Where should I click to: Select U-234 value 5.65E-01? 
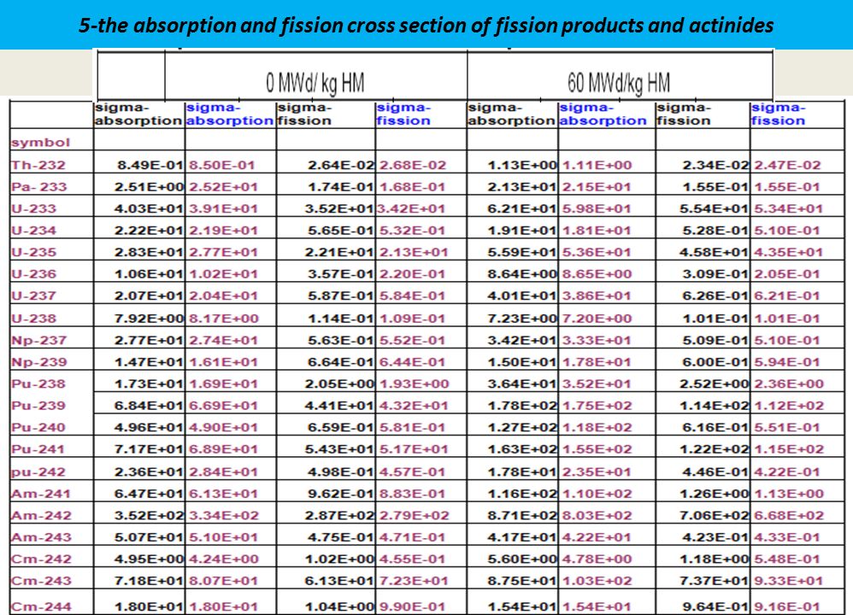(340, 231)
